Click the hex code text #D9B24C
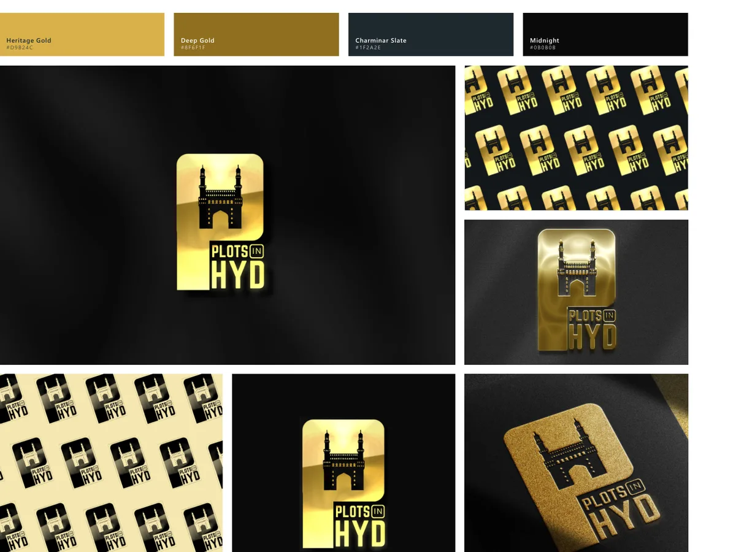 (x=20, y=47)
